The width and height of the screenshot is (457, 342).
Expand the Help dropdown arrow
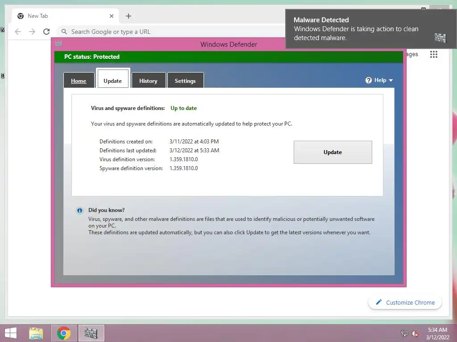click(x=391, y=80)
